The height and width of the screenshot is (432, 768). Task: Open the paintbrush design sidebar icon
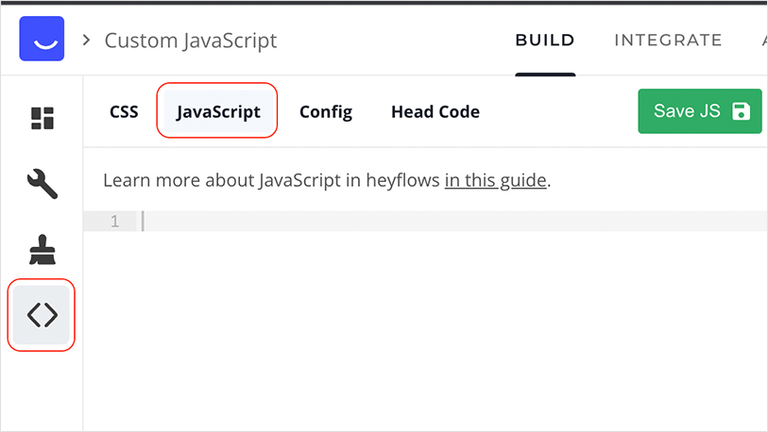43,250
